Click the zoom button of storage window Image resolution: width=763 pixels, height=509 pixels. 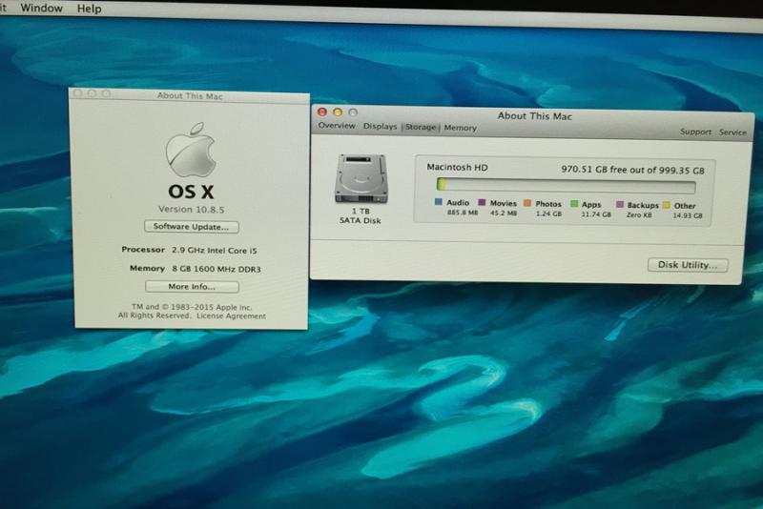[353, 112]
